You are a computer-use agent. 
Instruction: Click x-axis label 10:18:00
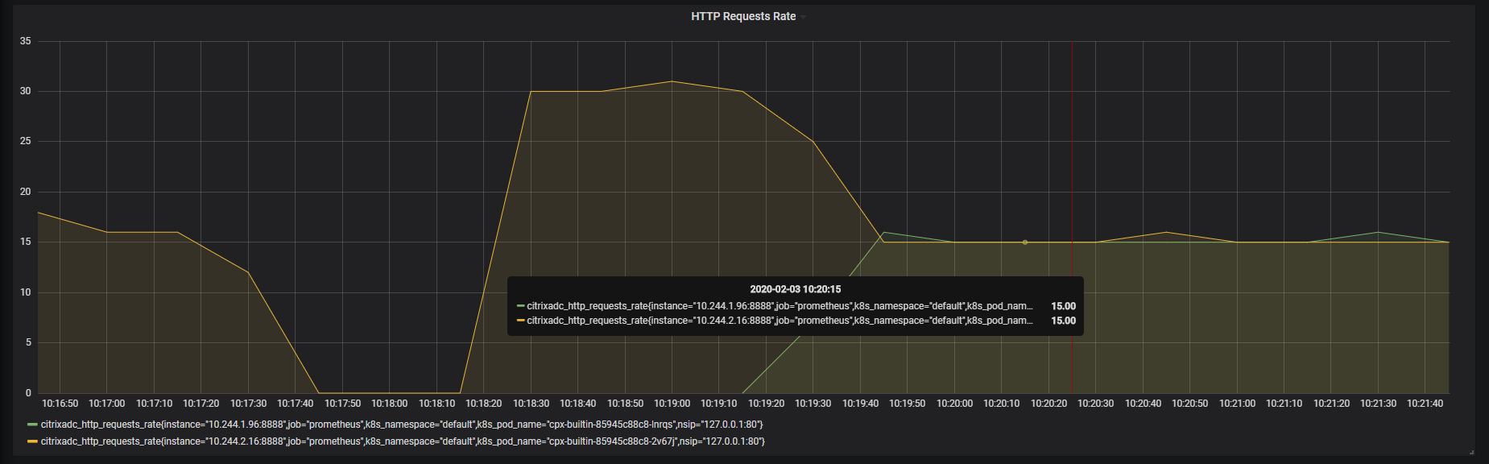click(x=390, y=404)
